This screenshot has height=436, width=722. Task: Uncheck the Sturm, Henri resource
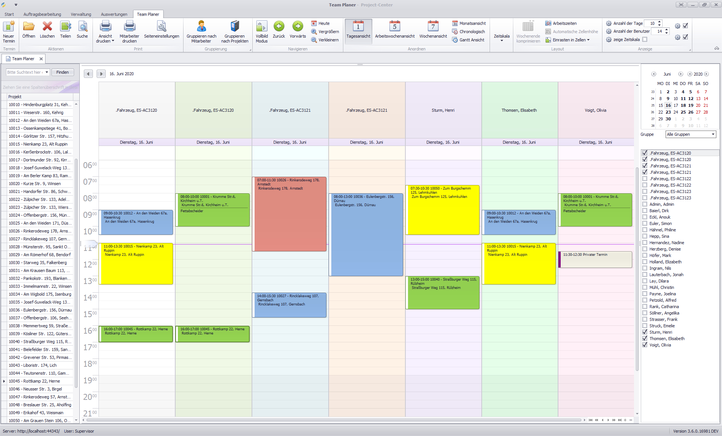[645, 332]
